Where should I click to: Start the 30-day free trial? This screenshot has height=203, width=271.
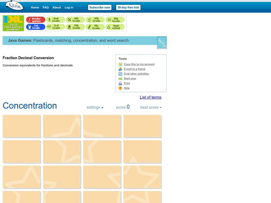coord(128,7)
